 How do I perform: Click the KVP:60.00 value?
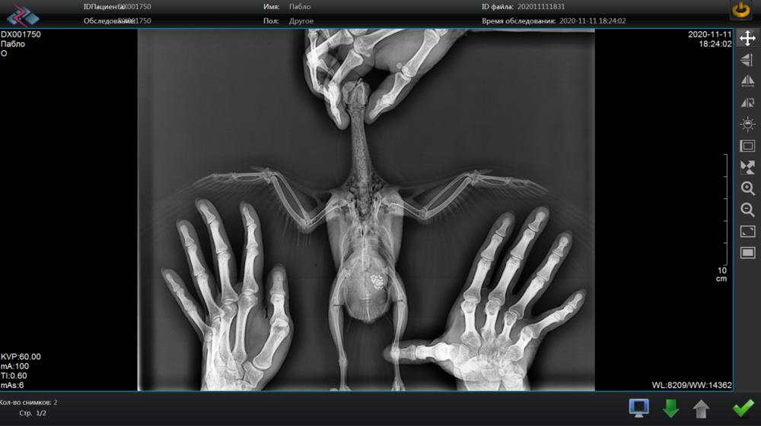21,357
